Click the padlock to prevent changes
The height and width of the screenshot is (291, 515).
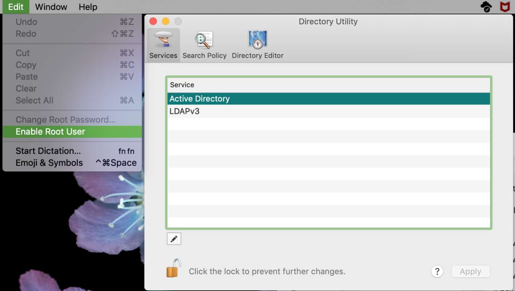click(174, 268)
